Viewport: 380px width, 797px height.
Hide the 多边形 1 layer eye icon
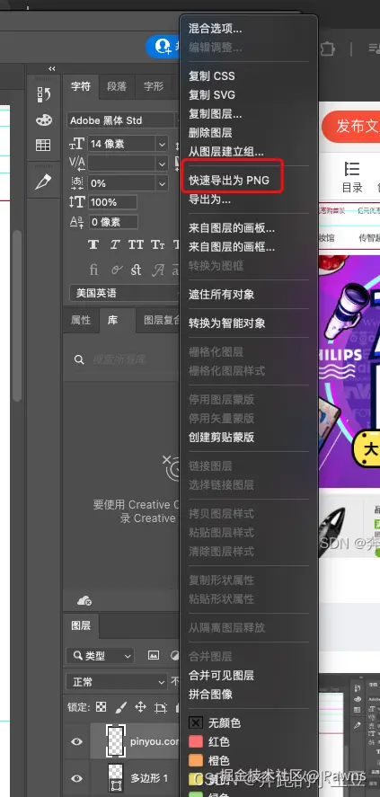[76, 778]
